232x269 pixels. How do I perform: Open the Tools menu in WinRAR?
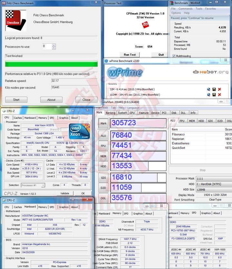click(199, 9)
